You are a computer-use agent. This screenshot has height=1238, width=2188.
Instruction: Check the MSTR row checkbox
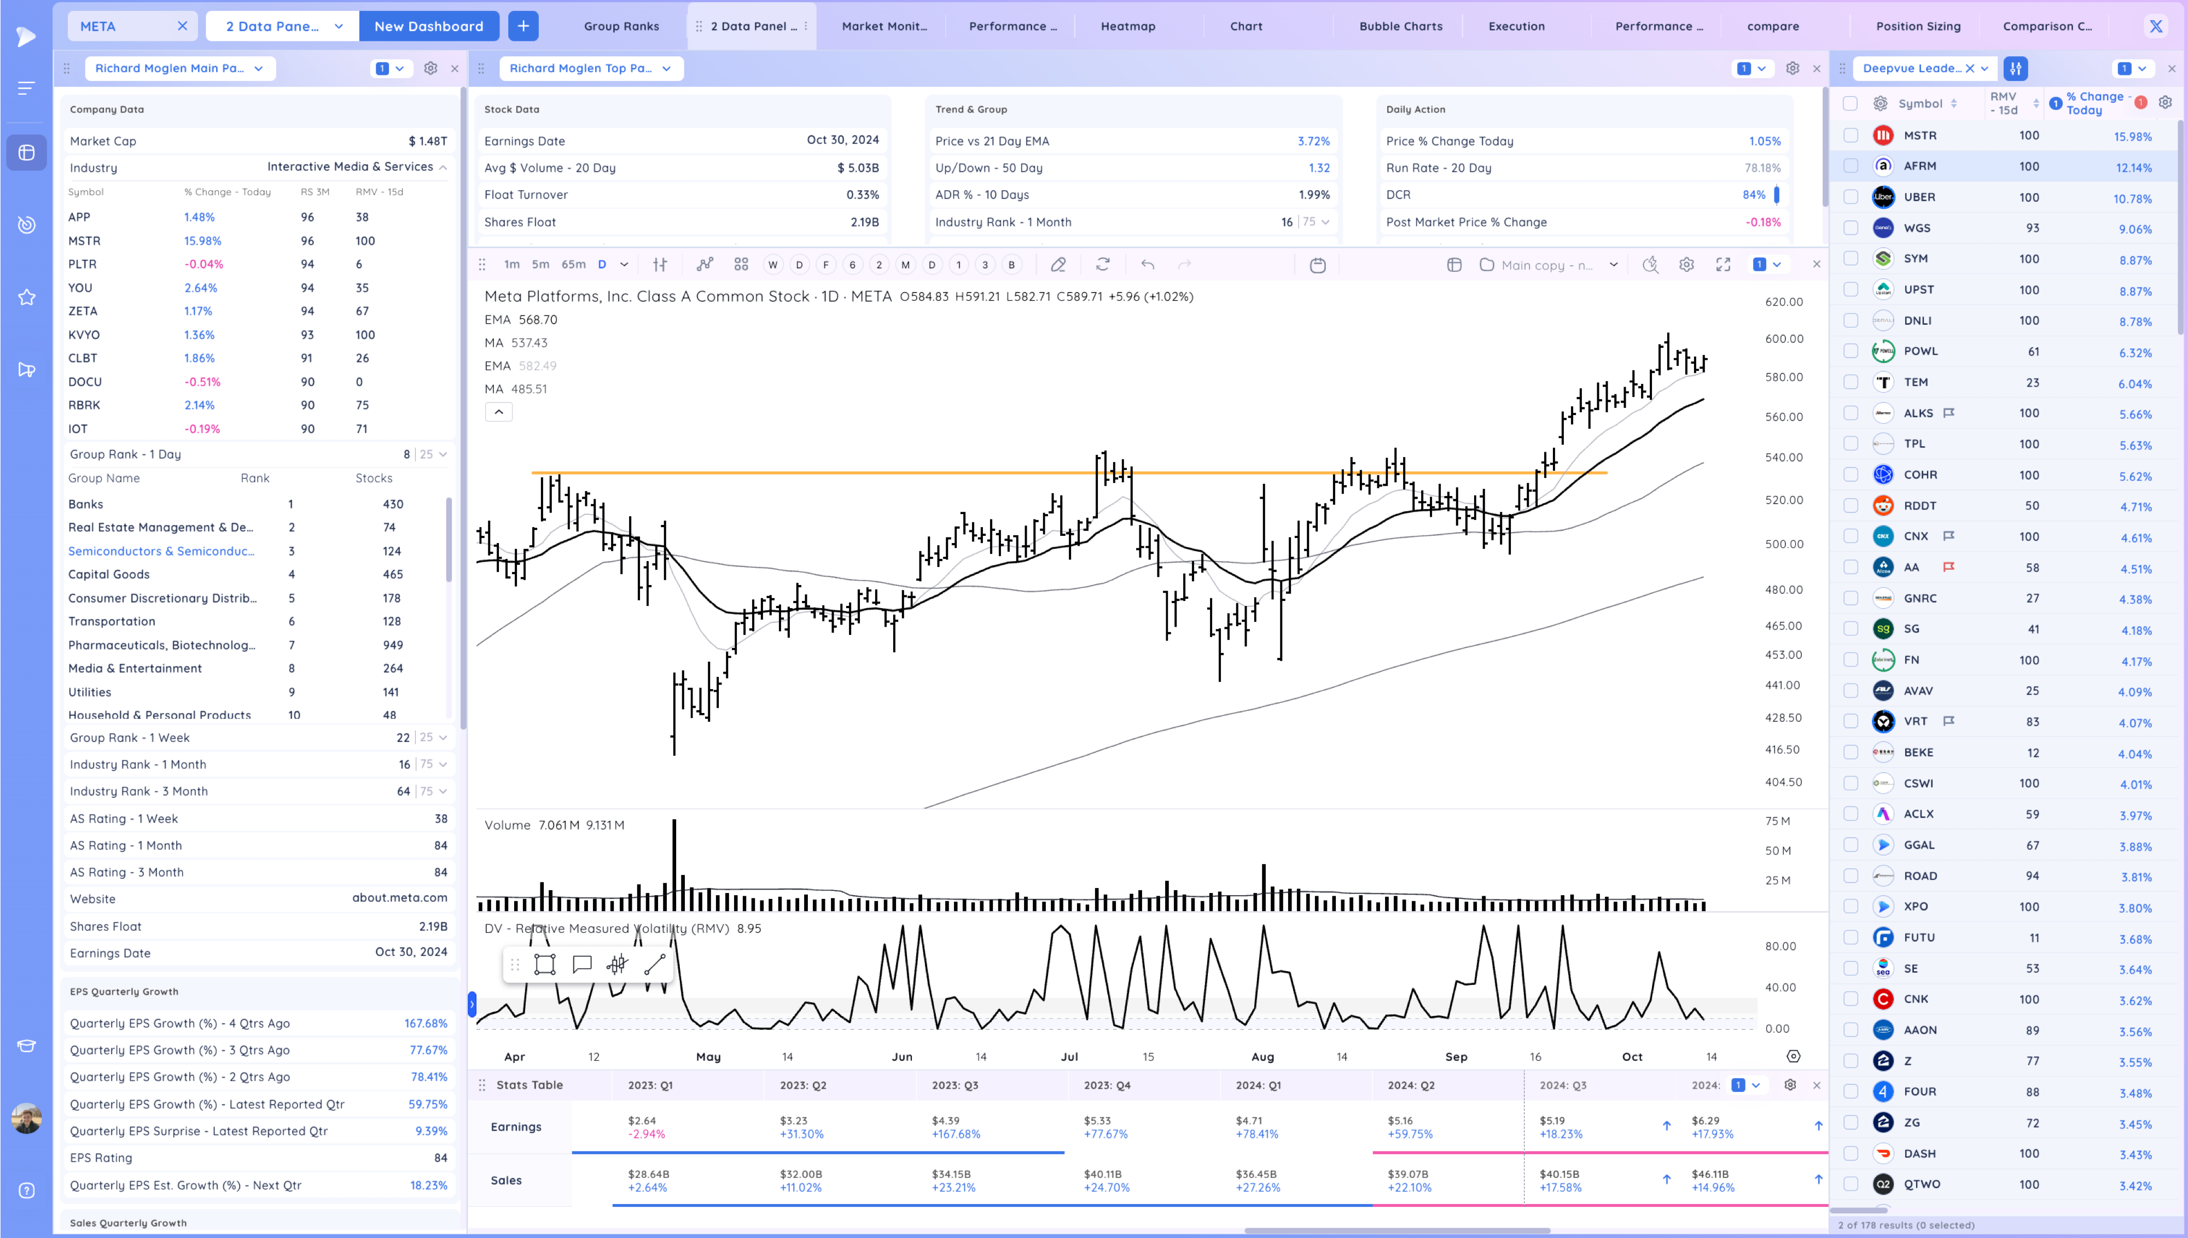point(1851,135)
